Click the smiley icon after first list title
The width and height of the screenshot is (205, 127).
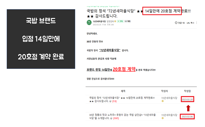coord(110,101)
